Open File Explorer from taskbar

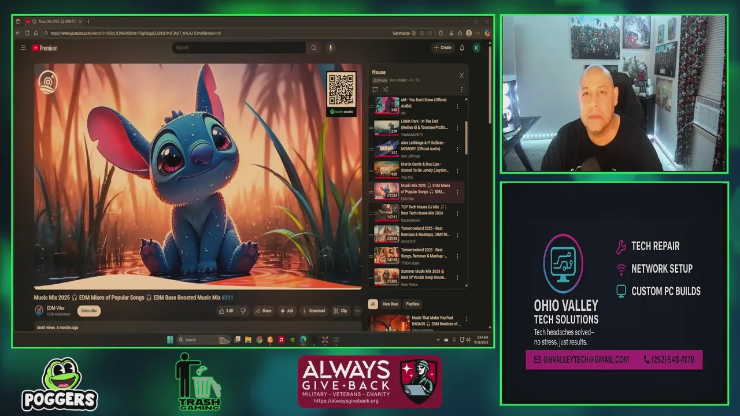point(248,340)
